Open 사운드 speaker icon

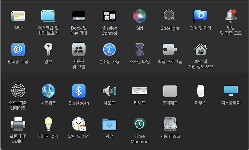click(109, 91)
